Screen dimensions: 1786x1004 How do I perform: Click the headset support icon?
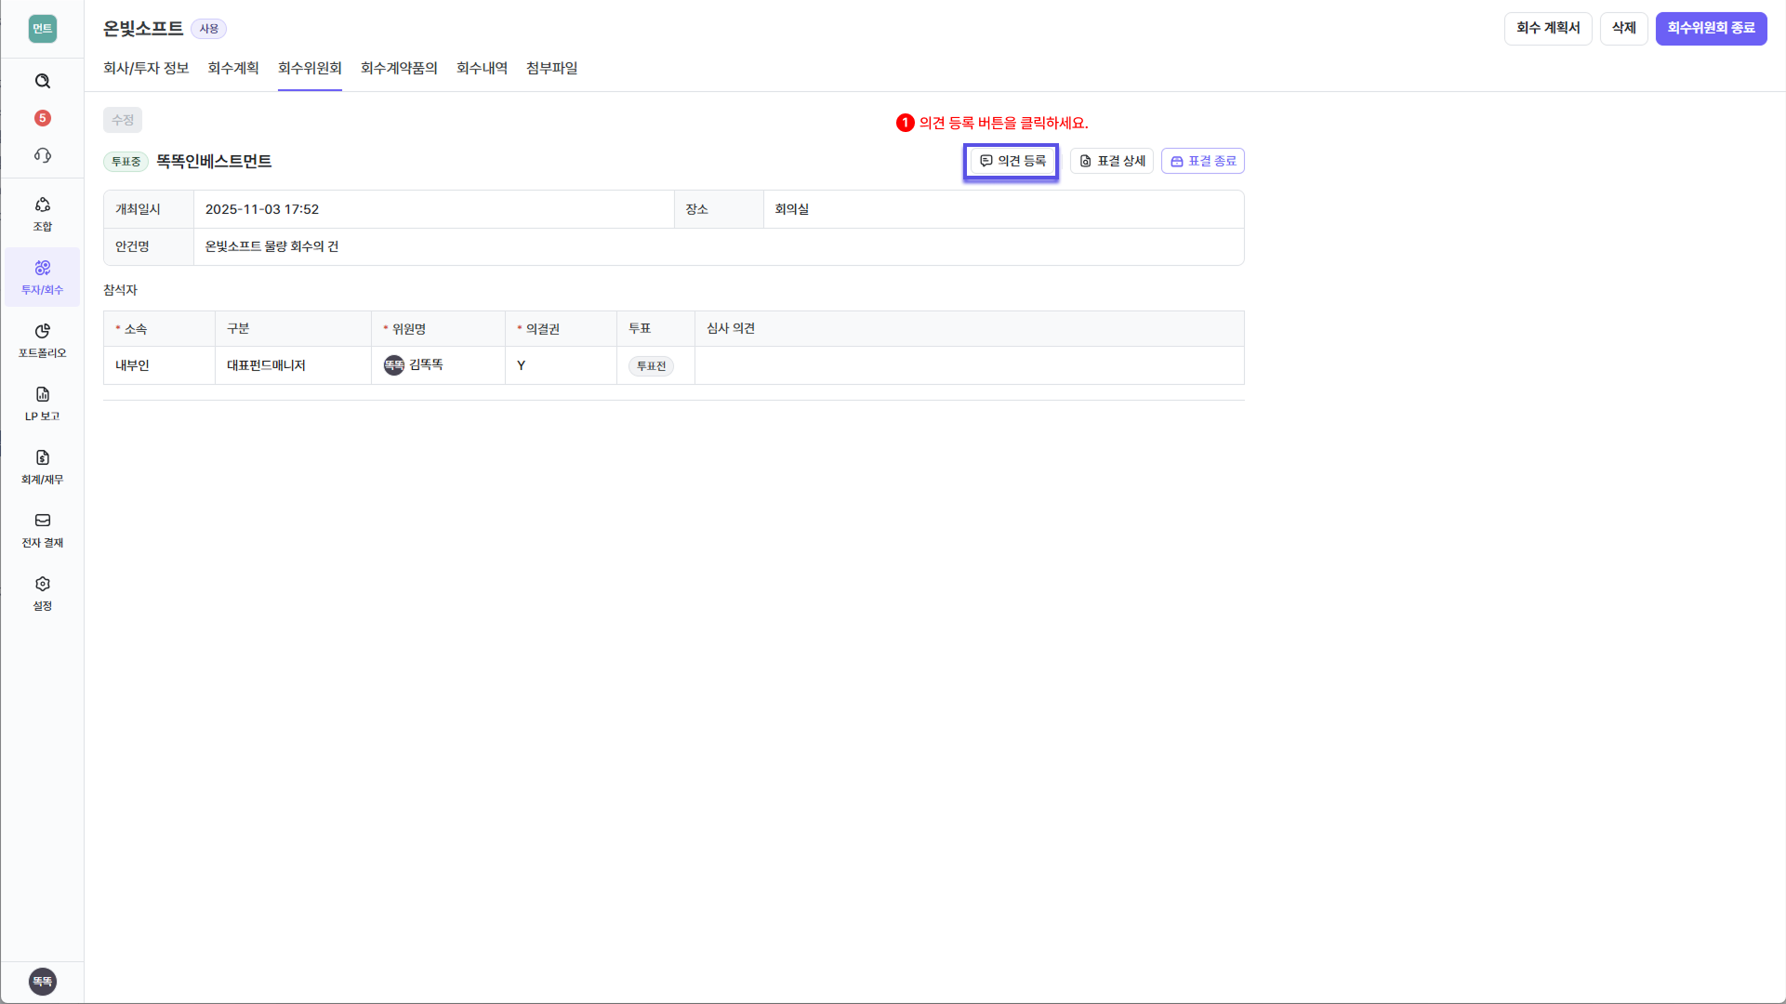(43, 155)
